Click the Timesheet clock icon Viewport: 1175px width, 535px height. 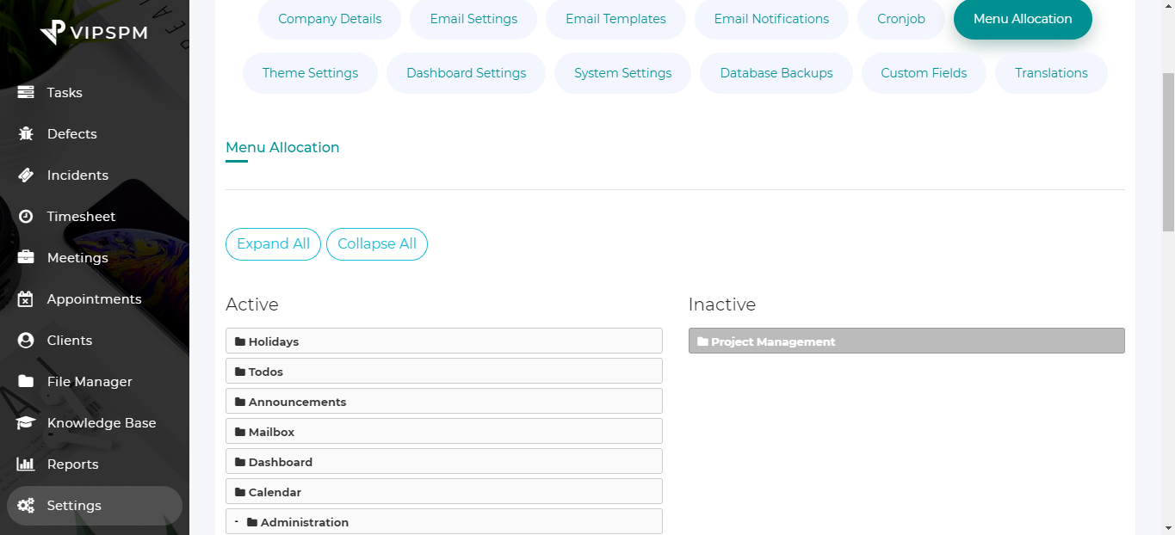26,217
